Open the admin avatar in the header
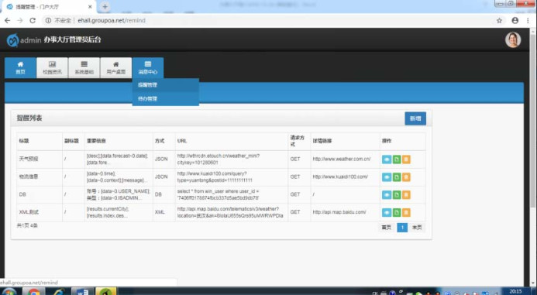This screenshot has height=295, width=537. [x=513, y=40]
